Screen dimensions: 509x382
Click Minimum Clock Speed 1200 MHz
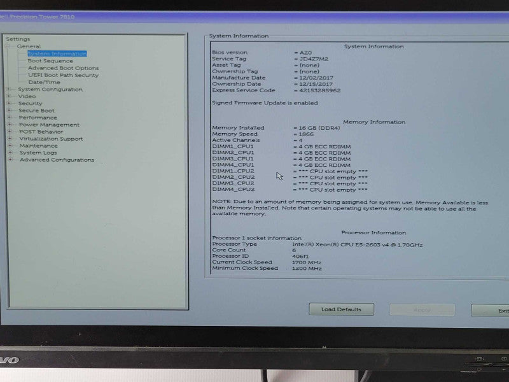click(307, 269)
